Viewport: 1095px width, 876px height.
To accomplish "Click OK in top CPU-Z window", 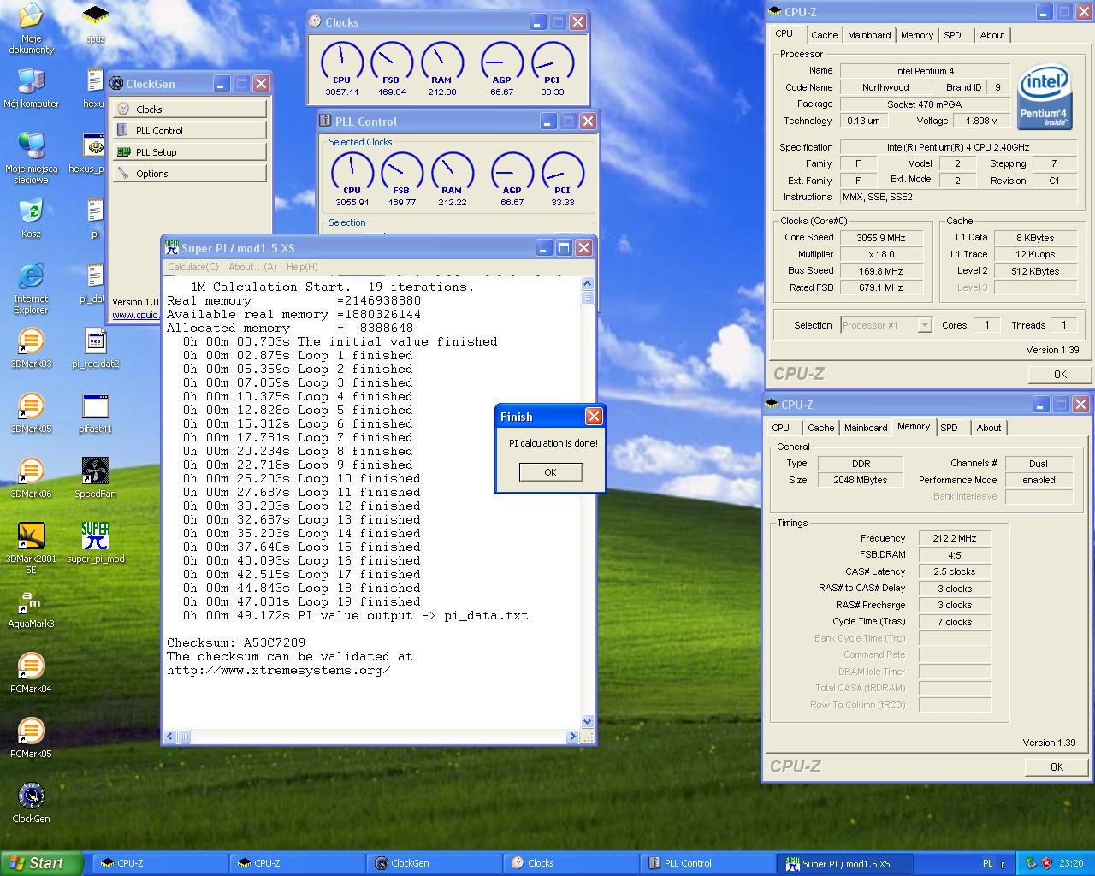I will (x=1060, y=374).
